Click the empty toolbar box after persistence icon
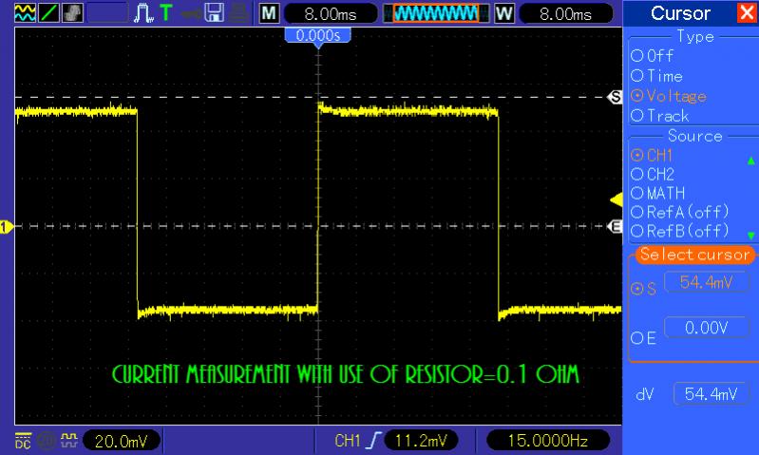This screenshot has width=759, height=455. (107, 12)
